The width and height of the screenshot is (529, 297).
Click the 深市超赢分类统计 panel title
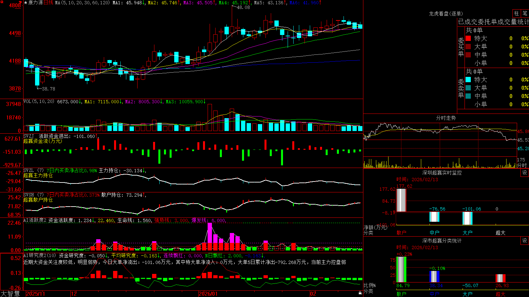point(442,241)
